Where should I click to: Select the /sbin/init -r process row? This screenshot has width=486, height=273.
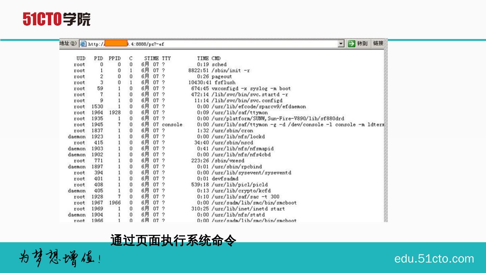(231, 70)
